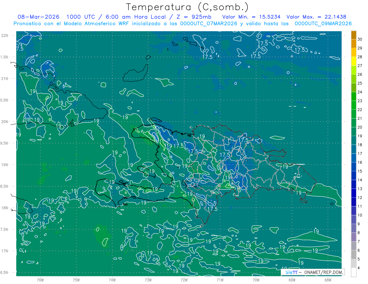This screenshot has height=284, width=368.
Task: Click the "25" label on the color scale
Action: click(360, 83)
